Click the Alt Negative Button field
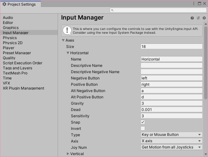This screenshot has width=208, height=157. point(171,91)
